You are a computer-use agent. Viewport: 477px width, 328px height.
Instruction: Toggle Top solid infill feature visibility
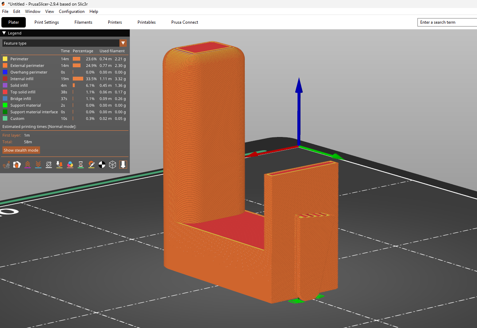[65, 92]
